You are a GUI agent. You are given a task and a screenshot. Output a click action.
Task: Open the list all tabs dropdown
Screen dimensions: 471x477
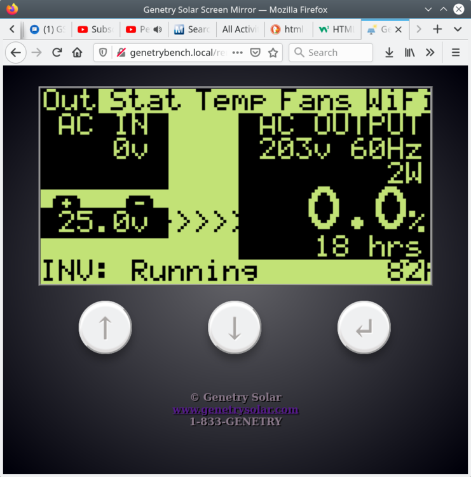pyautogui.click(x=458, y=29)
